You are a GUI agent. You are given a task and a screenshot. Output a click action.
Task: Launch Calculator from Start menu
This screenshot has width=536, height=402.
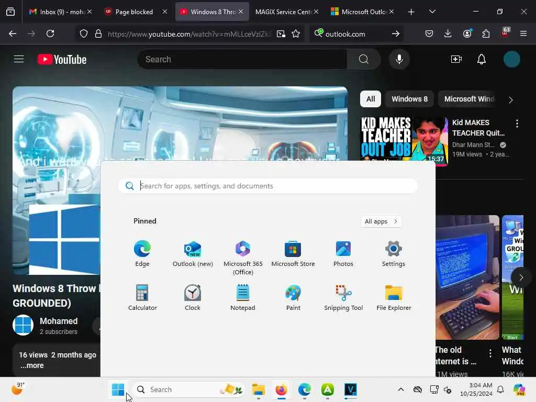click(x=142, y=297)
